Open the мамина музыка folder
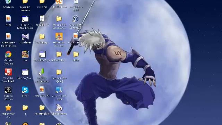222x125 pixels. point(25,2)
